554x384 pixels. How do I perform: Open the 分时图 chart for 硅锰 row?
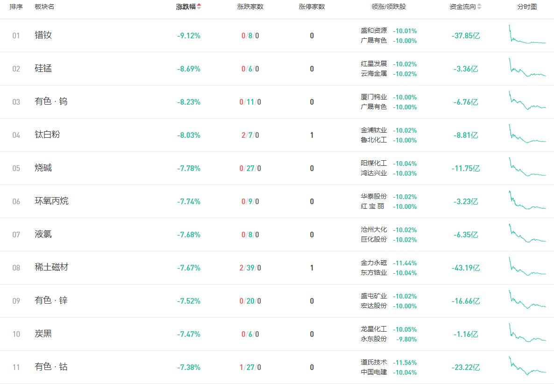click(x=527, y=67)
